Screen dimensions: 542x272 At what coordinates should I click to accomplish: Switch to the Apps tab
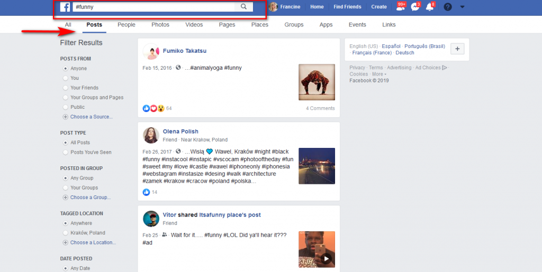tap(326, 25)
